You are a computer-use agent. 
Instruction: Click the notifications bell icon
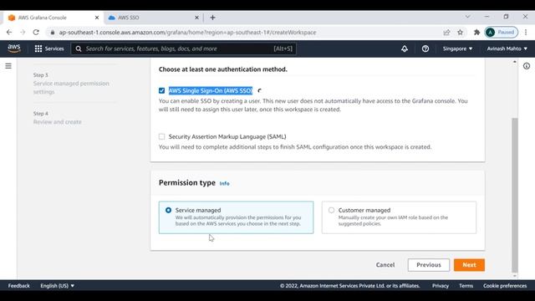click(405, 48)
